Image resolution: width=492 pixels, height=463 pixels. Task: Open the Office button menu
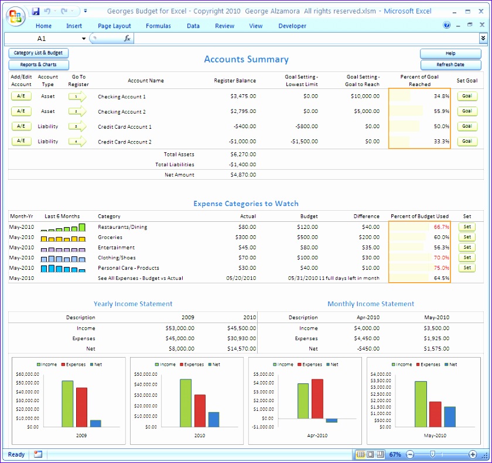[x=15, y=16]
